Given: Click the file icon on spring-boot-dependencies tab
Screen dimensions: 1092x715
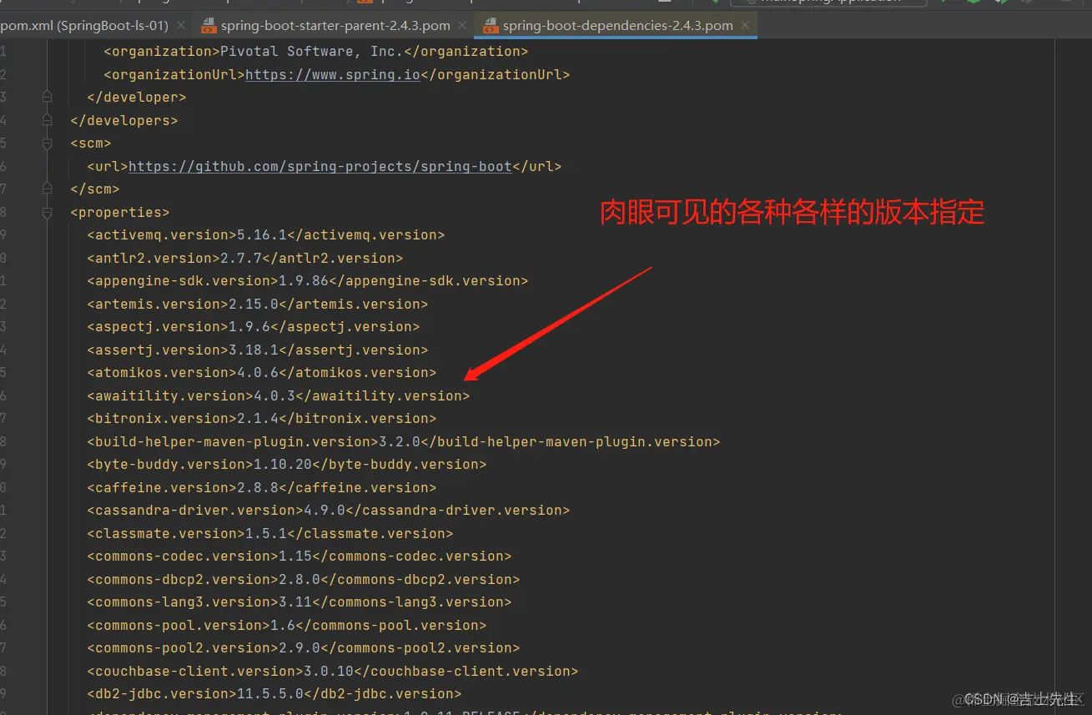Looking at the screenshot, I should (491, 26).
